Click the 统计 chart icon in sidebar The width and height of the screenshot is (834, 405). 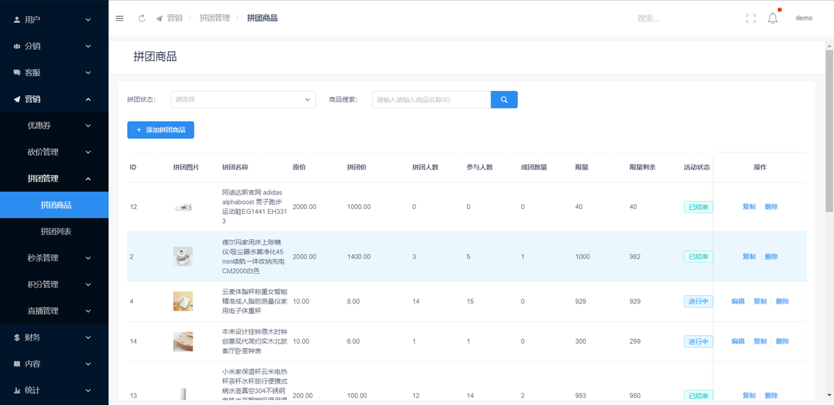pyautogui.click(x=17, y=390)
